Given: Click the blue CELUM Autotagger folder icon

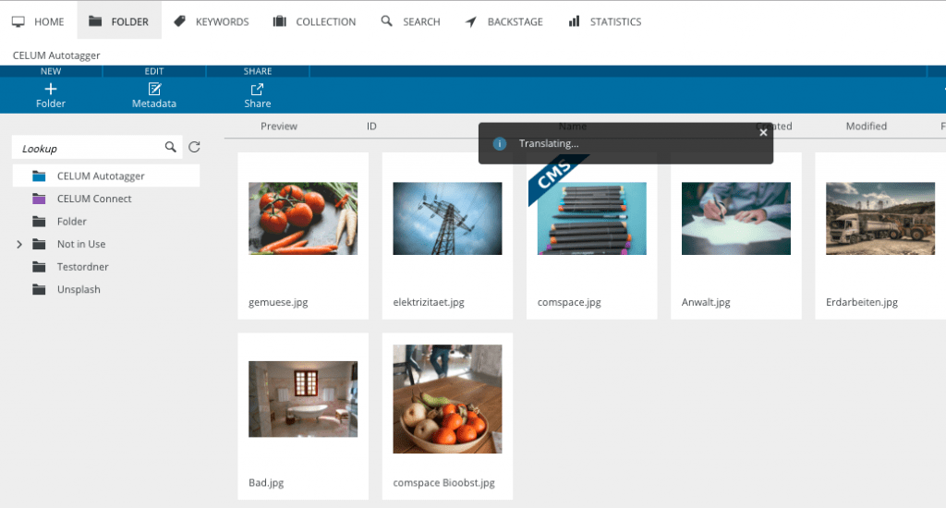Looking at the screenshot, I should 39,175.
